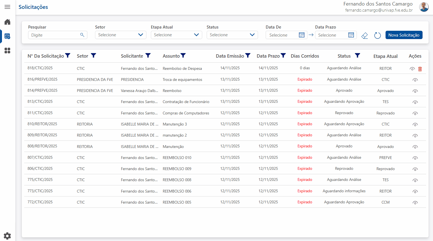Open the dashboard grid sidebar icon
433x241 pixels.
[x=7, y=50]
